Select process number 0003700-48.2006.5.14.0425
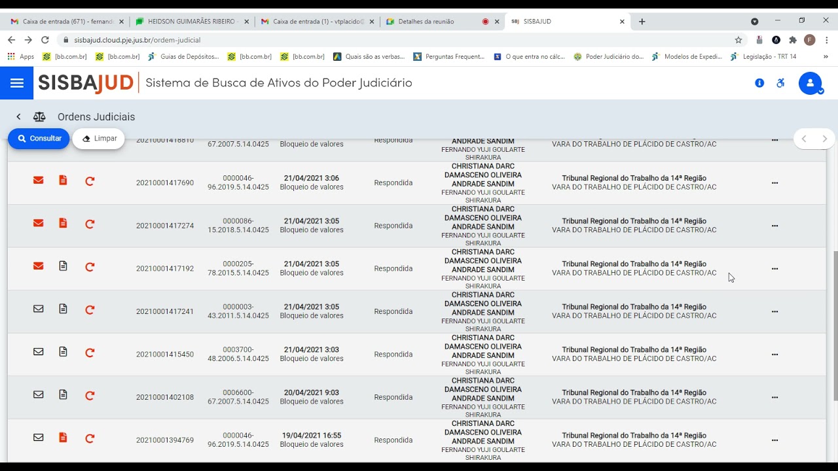The width and height of the screenshot is (838, 471). pyautogui.click(x=238, y=354)
